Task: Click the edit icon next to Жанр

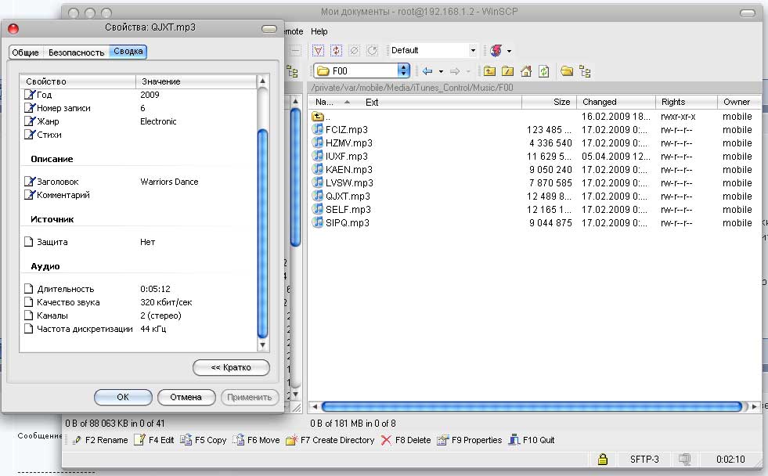Action: (30, 121)
